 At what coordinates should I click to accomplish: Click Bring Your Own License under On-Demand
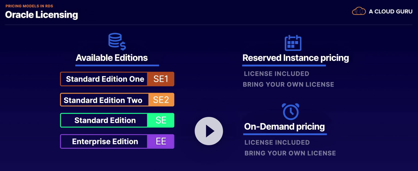290,153
